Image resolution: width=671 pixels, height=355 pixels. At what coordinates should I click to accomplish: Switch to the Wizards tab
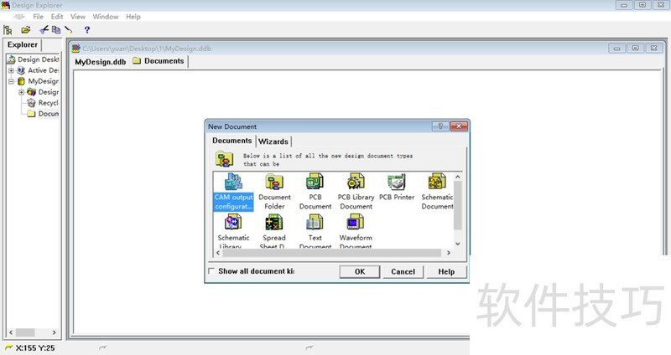point(273,141)
